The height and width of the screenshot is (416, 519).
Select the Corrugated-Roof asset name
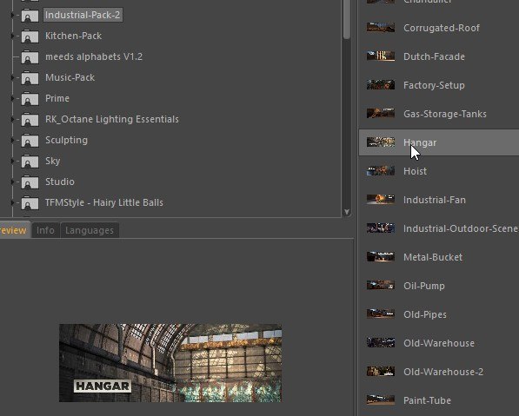[x=442, y=28]
